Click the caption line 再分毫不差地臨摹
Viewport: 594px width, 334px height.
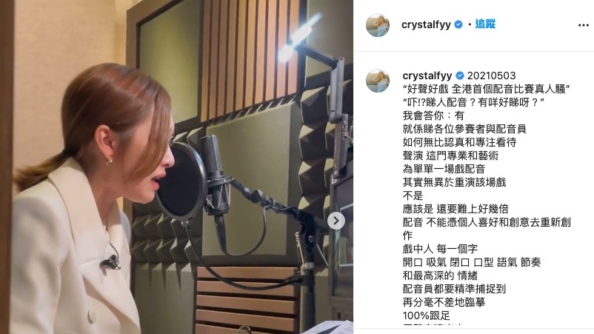coord(444,302)
